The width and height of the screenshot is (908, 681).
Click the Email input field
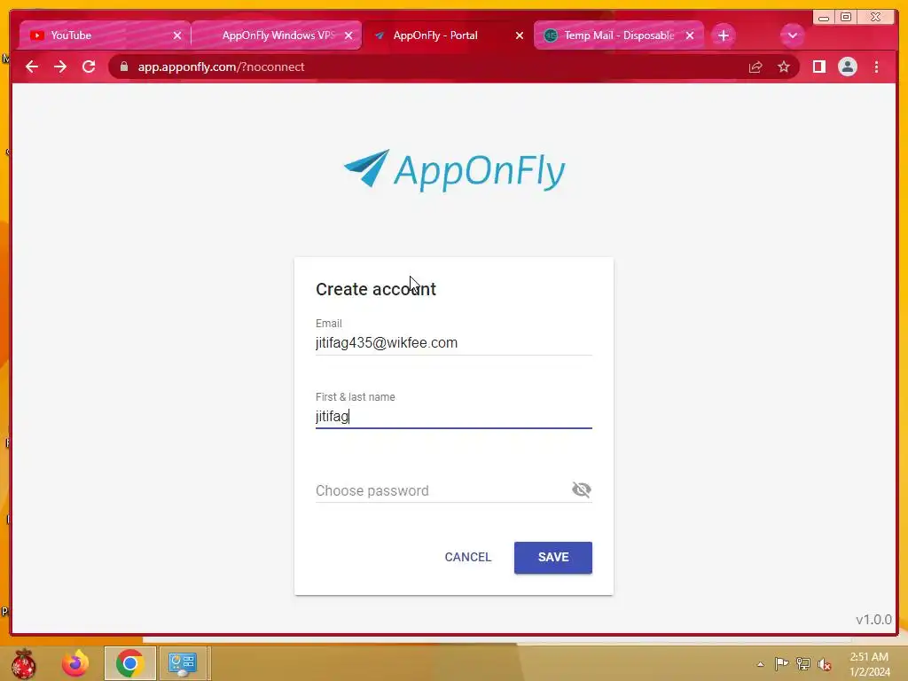pyautogui.click(x=453, y=343)
